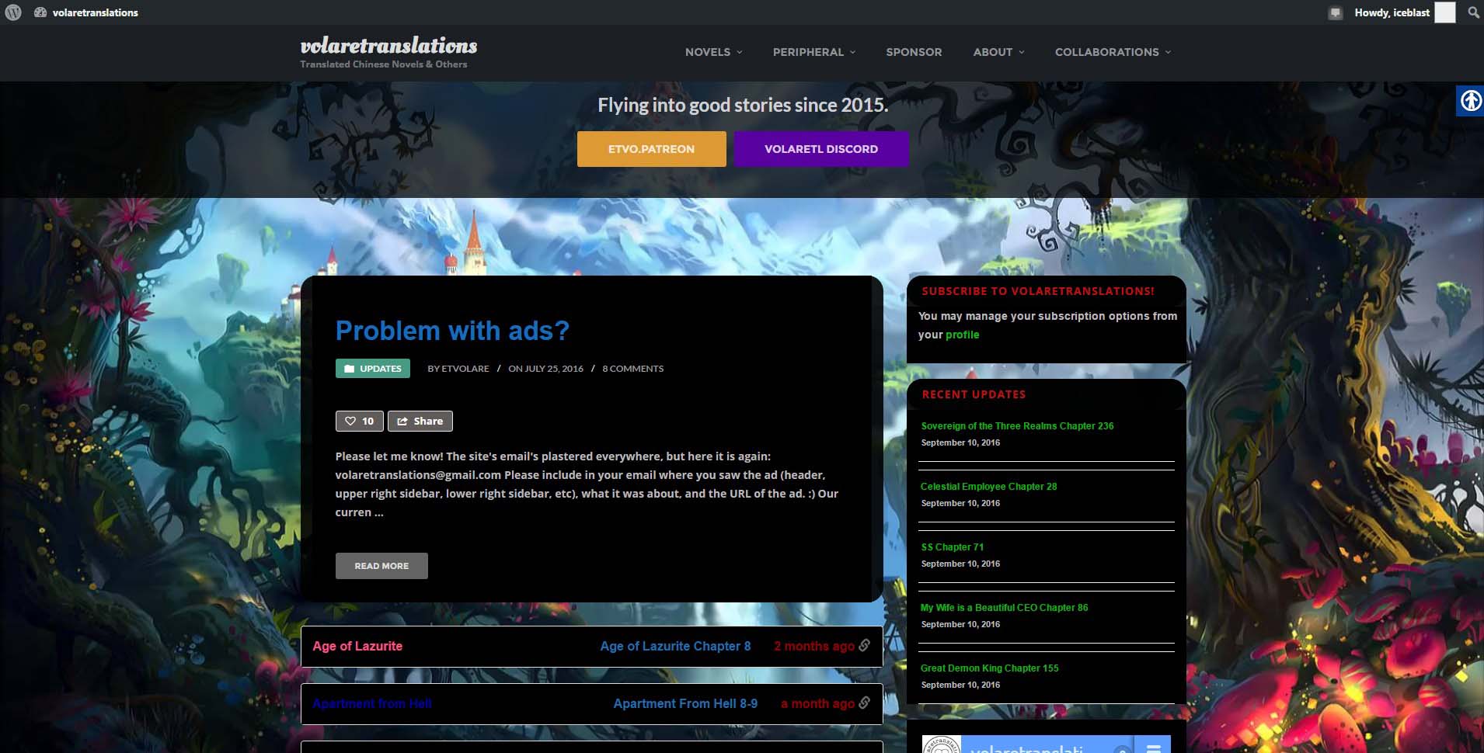Image resolution: width=1484 pixels, height=753 pixels.
Task: Like the post using the heart button
Action: pos(359,421)
